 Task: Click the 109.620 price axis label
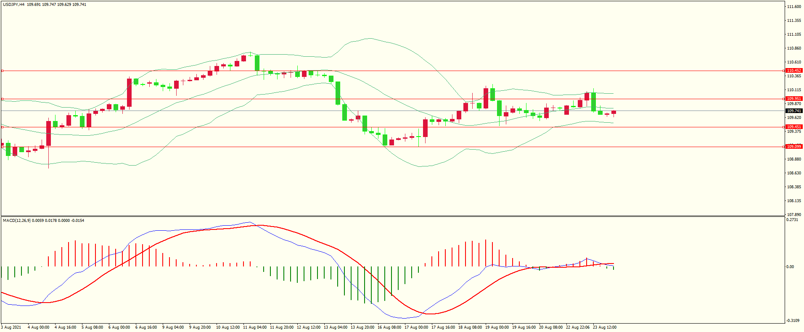(794, 118)
